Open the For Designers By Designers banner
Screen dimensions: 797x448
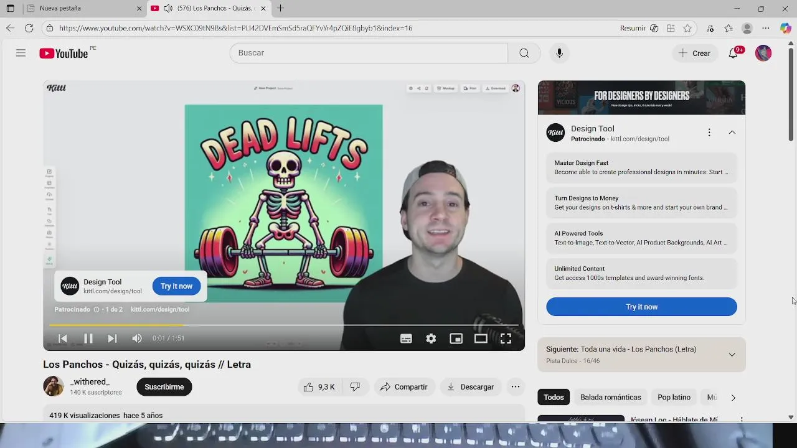click(641, 98)
